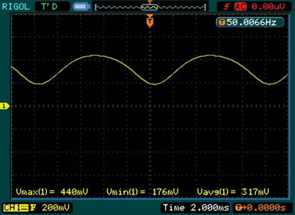
Task: Click the CH1 channel label badge
Action: point(16,208)
